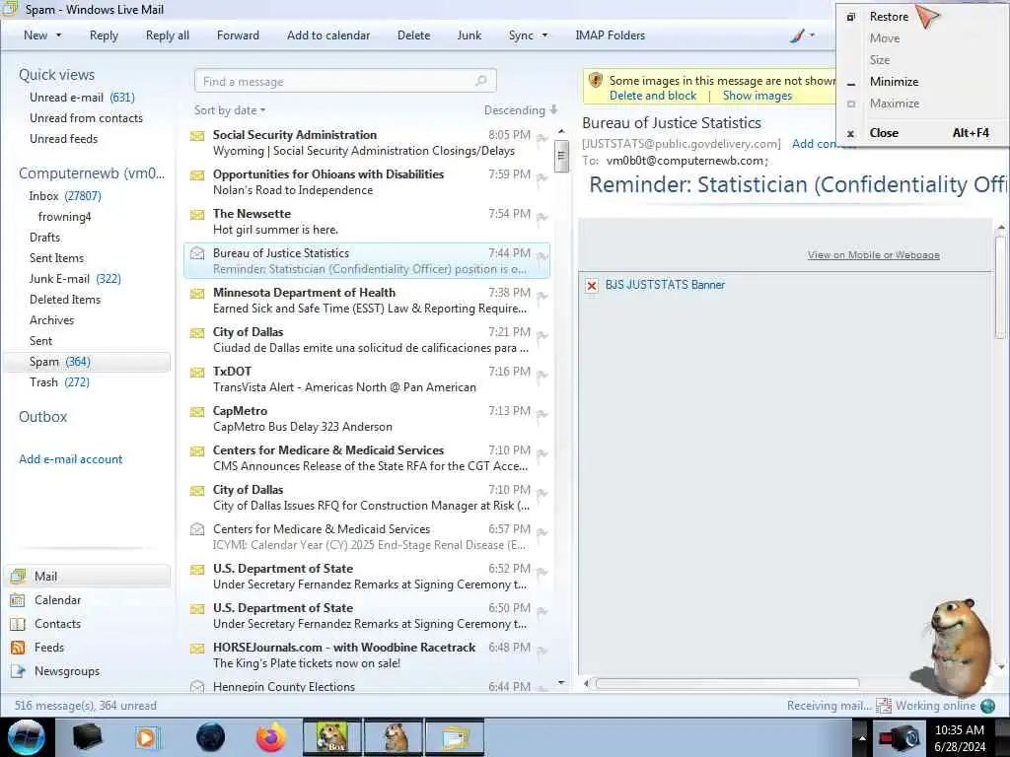Open the Sort by date dropdown
Viewport: 1010px width, 757px height.
pos(230,110)
